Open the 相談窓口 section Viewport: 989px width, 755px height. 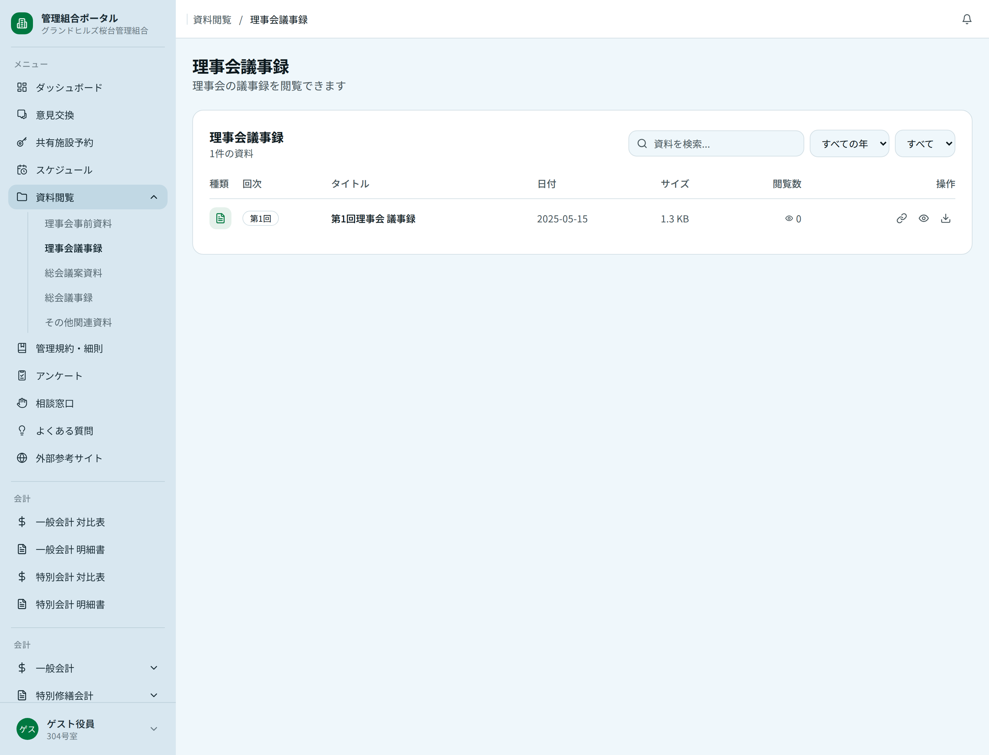tap(55, 403)
